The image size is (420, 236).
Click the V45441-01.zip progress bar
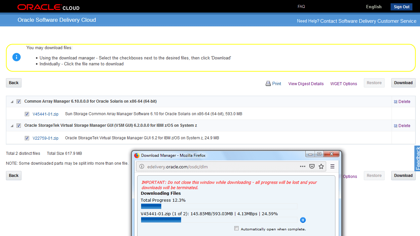point(219,220)
